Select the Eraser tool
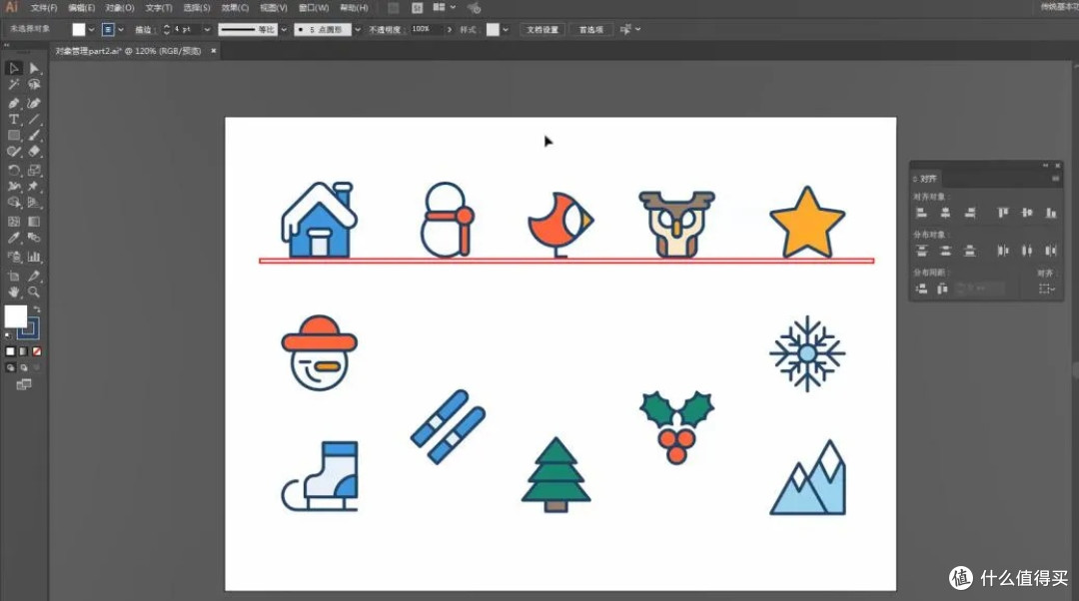This screenshot has width=1079, height=601. tap(34, 152)
